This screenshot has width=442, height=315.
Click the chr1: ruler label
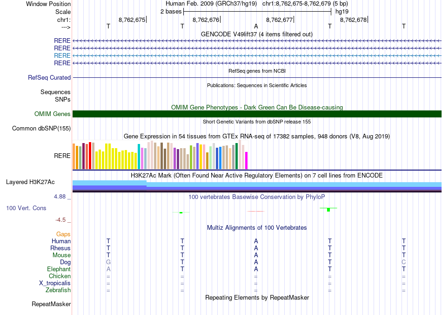coord(64,20)
